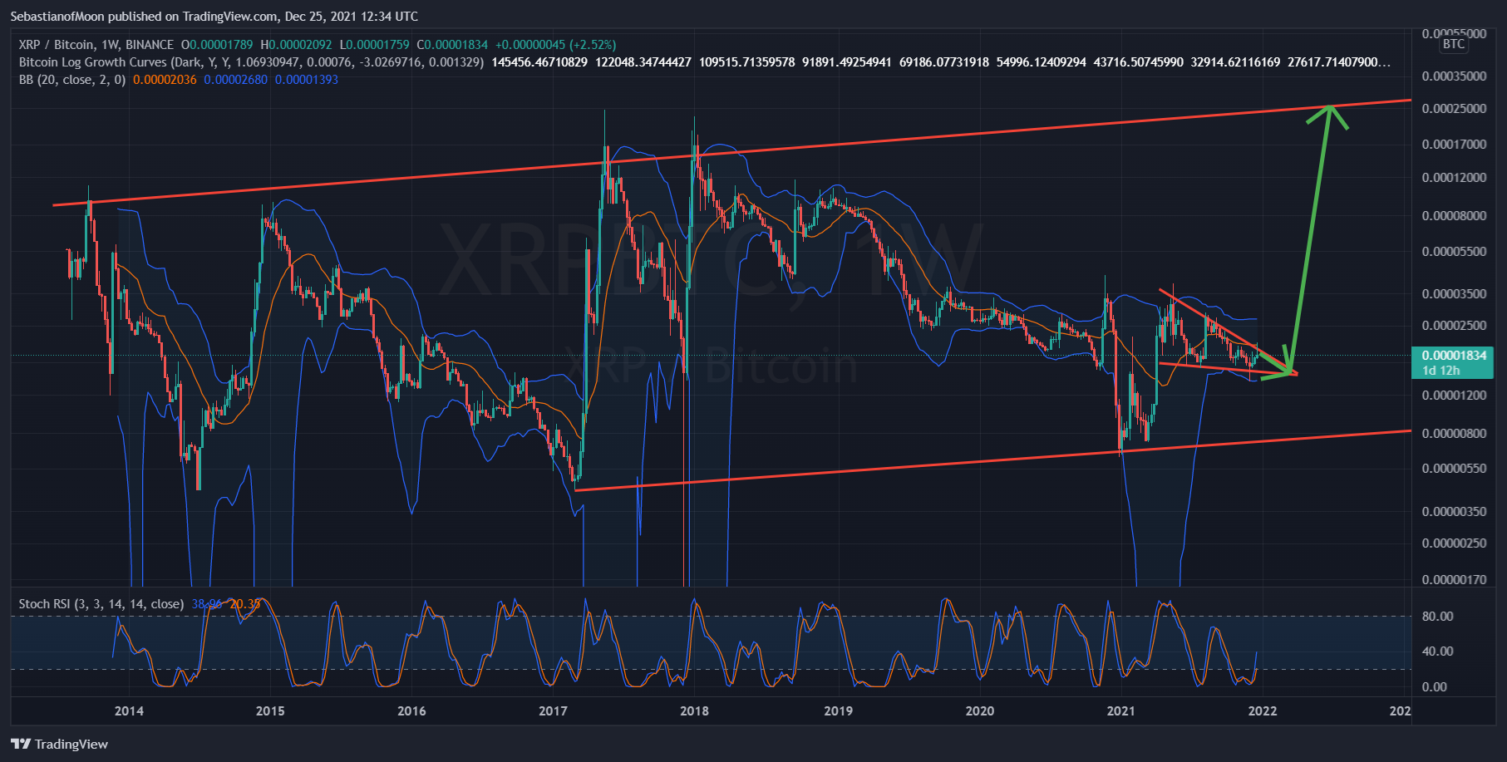Click the 2019 label on time axis
1507x762 pixels.
pyautogui.click(x=838, y=710)
